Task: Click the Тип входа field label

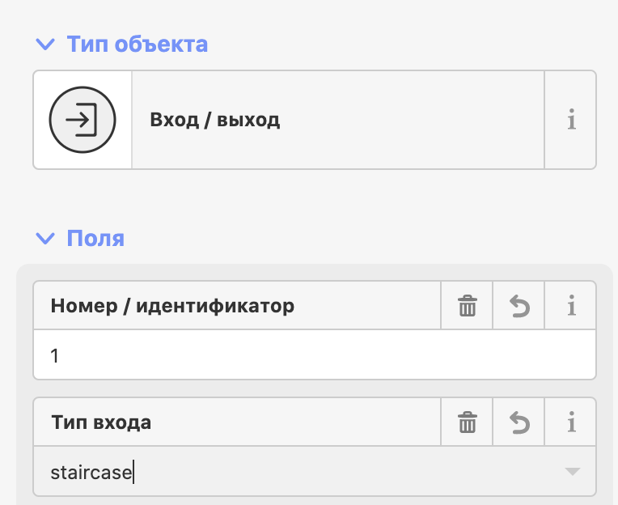Action: [x=101, y=422]
